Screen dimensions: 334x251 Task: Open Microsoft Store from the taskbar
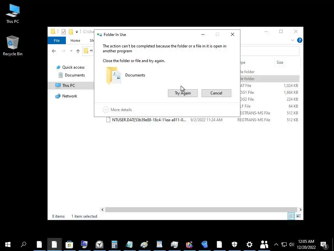(x=69, y=244)
